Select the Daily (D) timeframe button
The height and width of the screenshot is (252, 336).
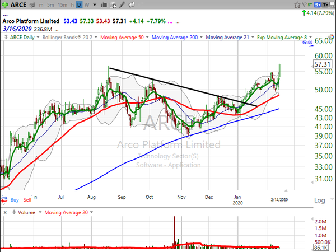[79, 4]
